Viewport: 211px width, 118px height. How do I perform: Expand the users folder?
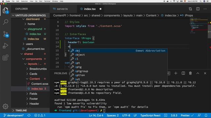[29, 44]
